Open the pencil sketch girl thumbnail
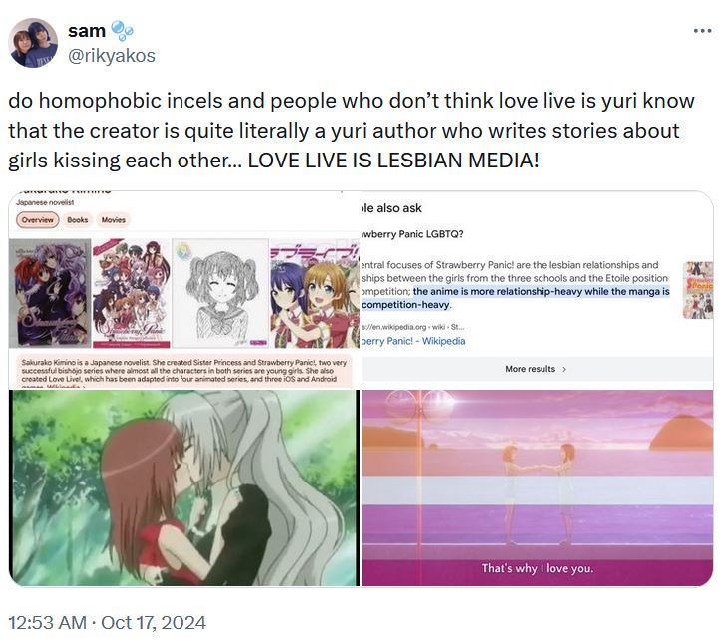723x643 pixels. click(220, 293)
